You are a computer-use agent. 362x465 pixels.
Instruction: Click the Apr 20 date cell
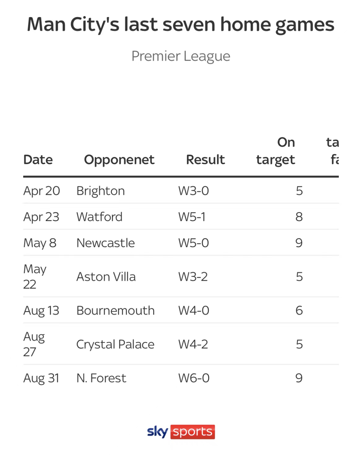(41, 191)
